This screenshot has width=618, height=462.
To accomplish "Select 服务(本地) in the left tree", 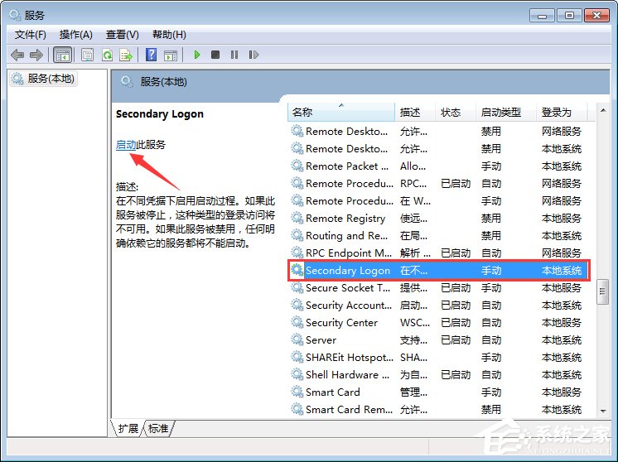I will coord(43,79).
